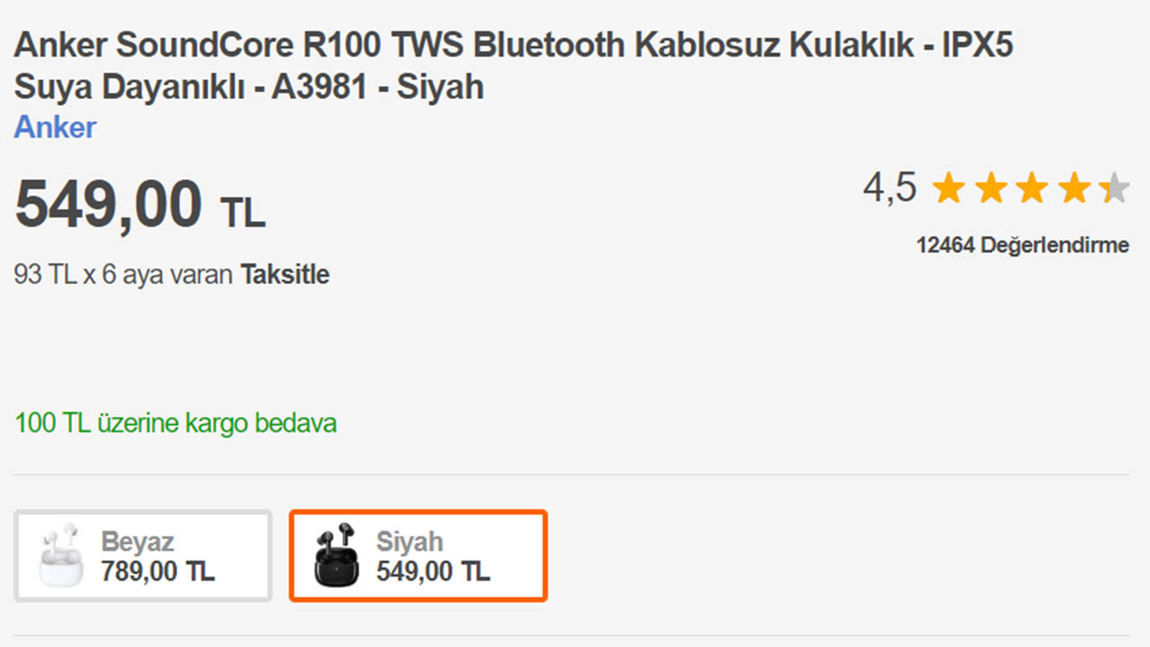Select the Beyaz color label
This screenshot has height=647, width=1150.
tap(137, 542)
